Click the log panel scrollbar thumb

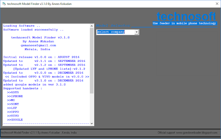pyautogui.click(x=92, y=61)
